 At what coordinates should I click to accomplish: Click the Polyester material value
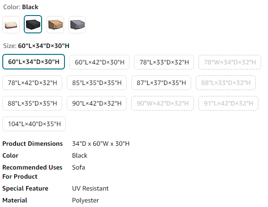point(86,200)
